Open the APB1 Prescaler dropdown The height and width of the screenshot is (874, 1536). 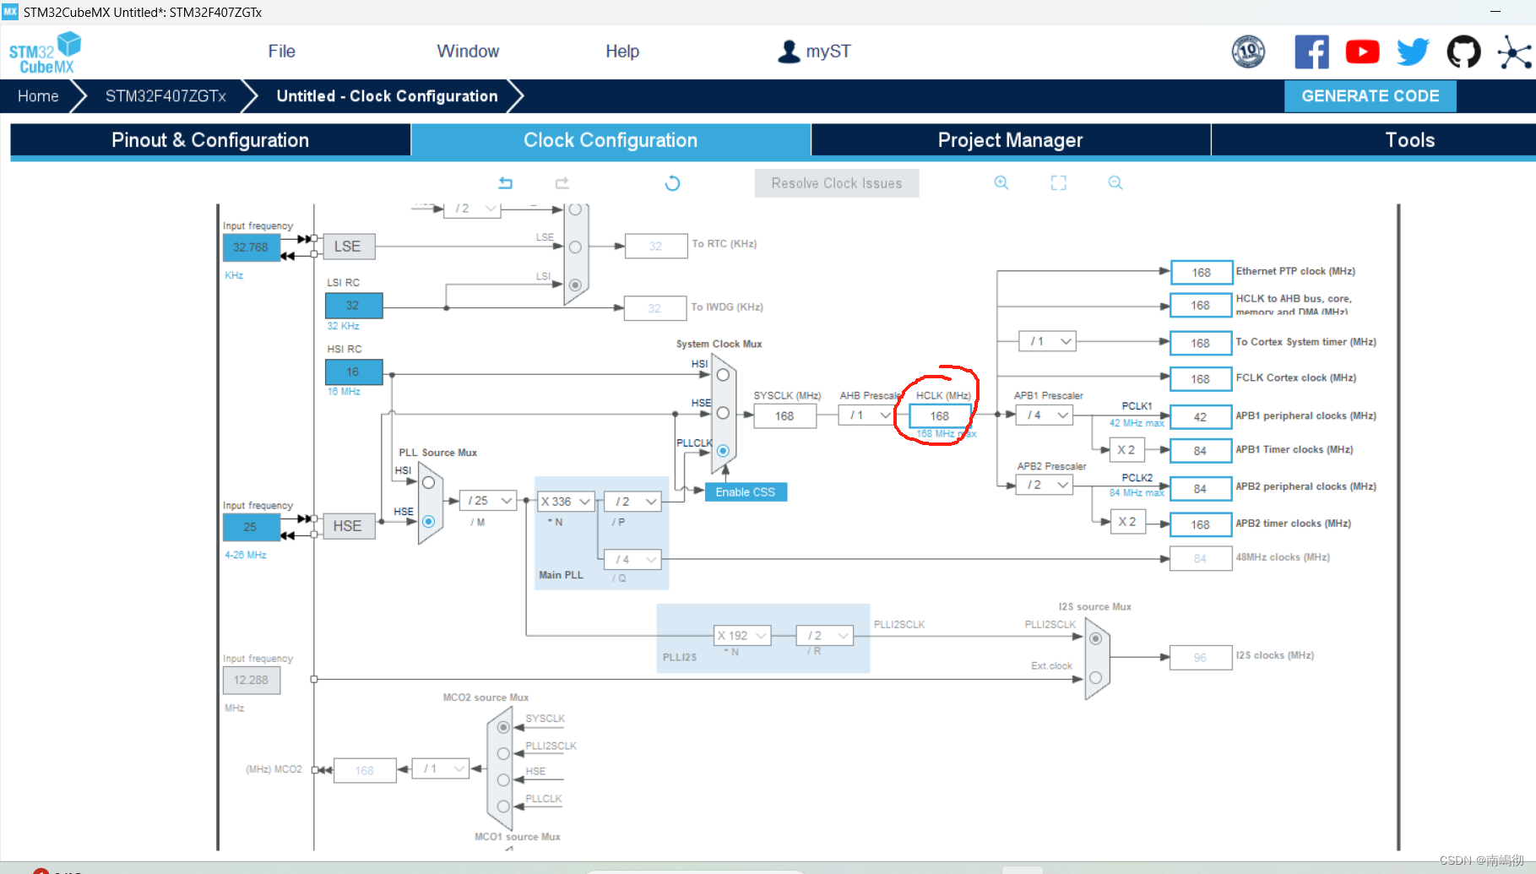(1045, 415)
